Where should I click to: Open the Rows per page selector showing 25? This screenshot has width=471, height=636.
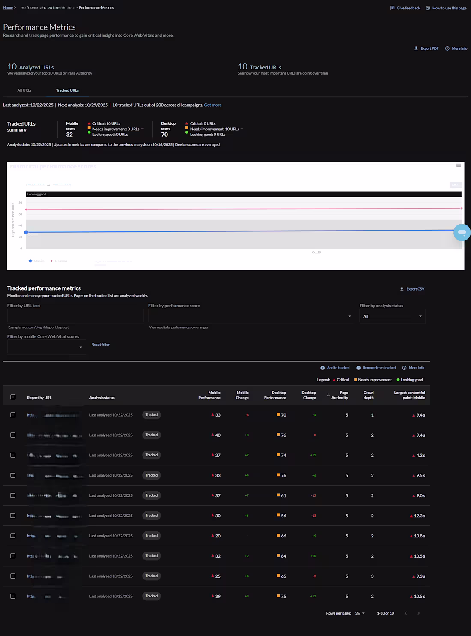pyautogui.click(x=359, y=613)
